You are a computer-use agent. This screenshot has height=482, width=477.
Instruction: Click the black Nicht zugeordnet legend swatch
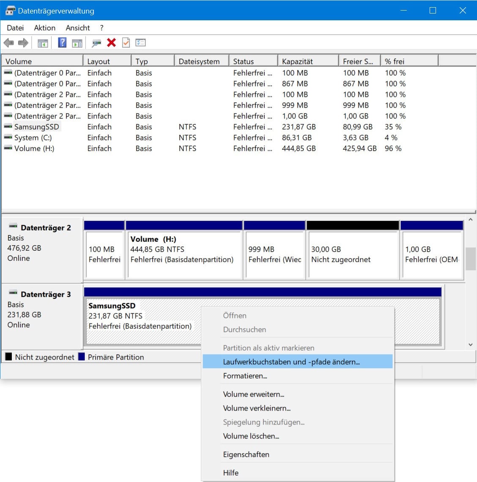point(8,356)
